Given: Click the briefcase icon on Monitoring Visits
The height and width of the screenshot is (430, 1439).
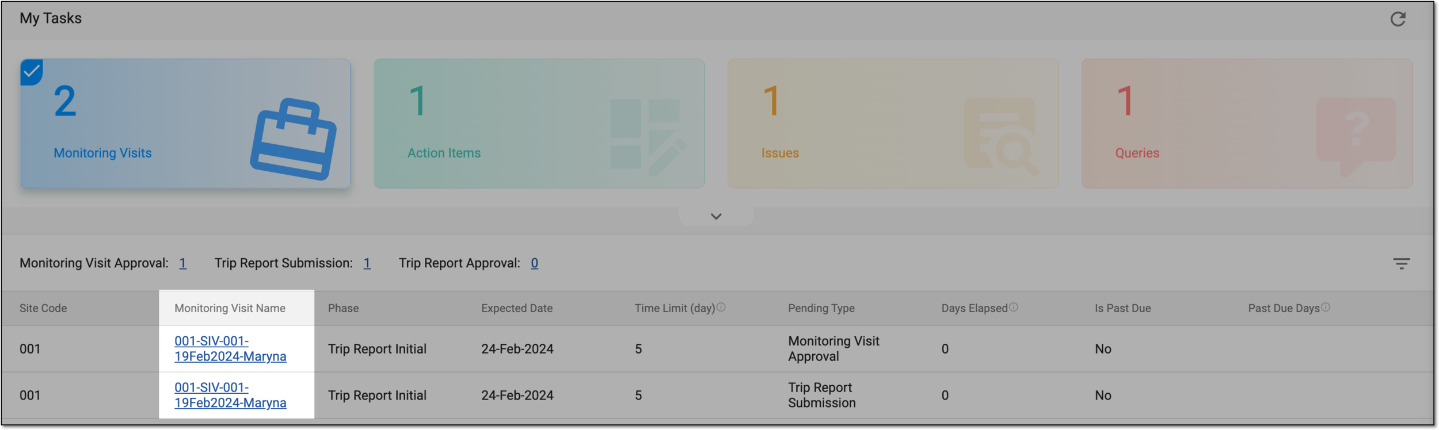Looking at the screenshot, I should 294,139.
